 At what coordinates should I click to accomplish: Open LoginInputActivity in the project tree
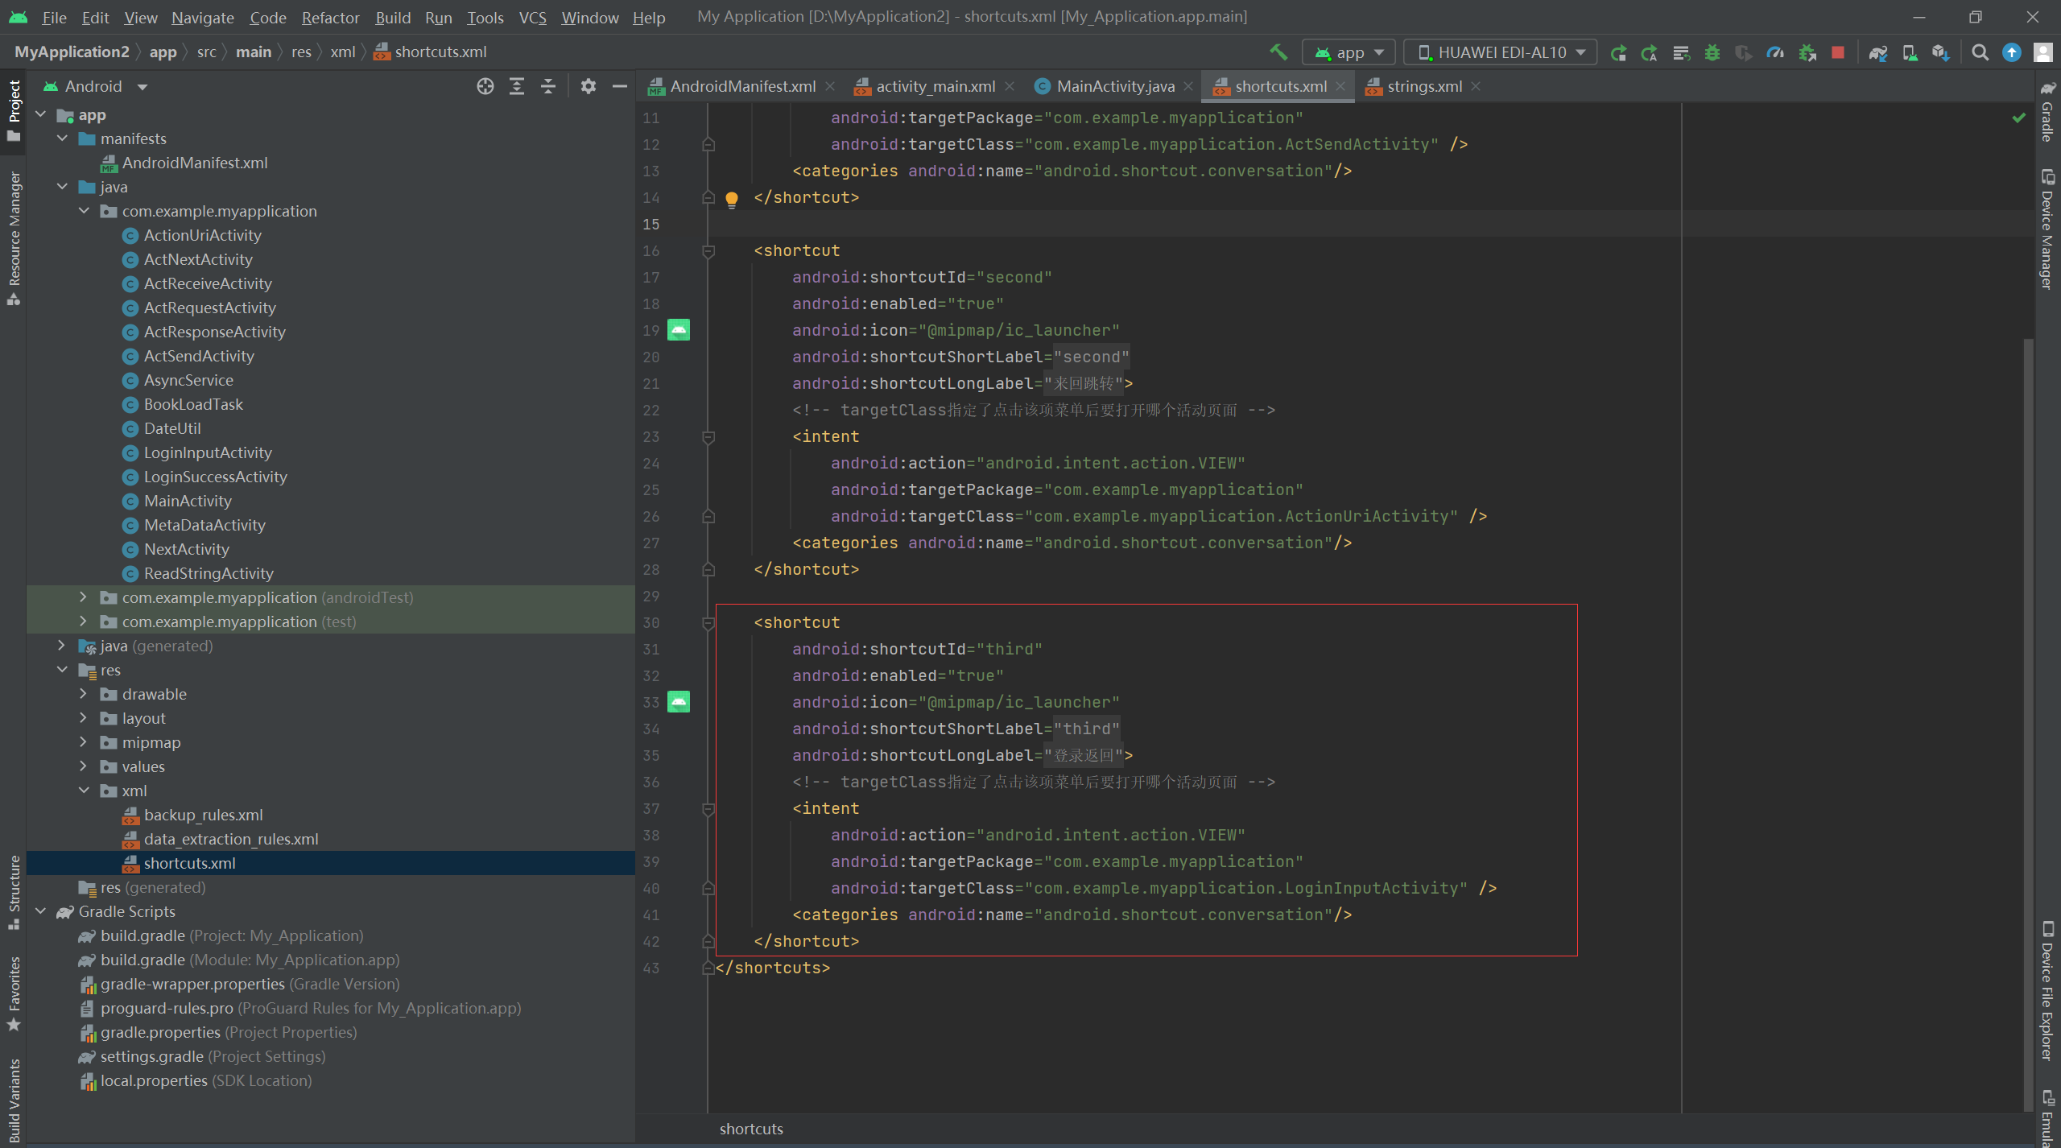click(208, 452)
